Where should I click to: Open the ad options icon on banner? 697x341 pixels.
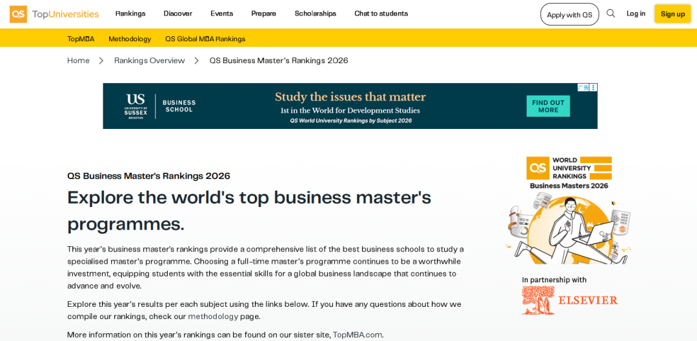point(594,88)
